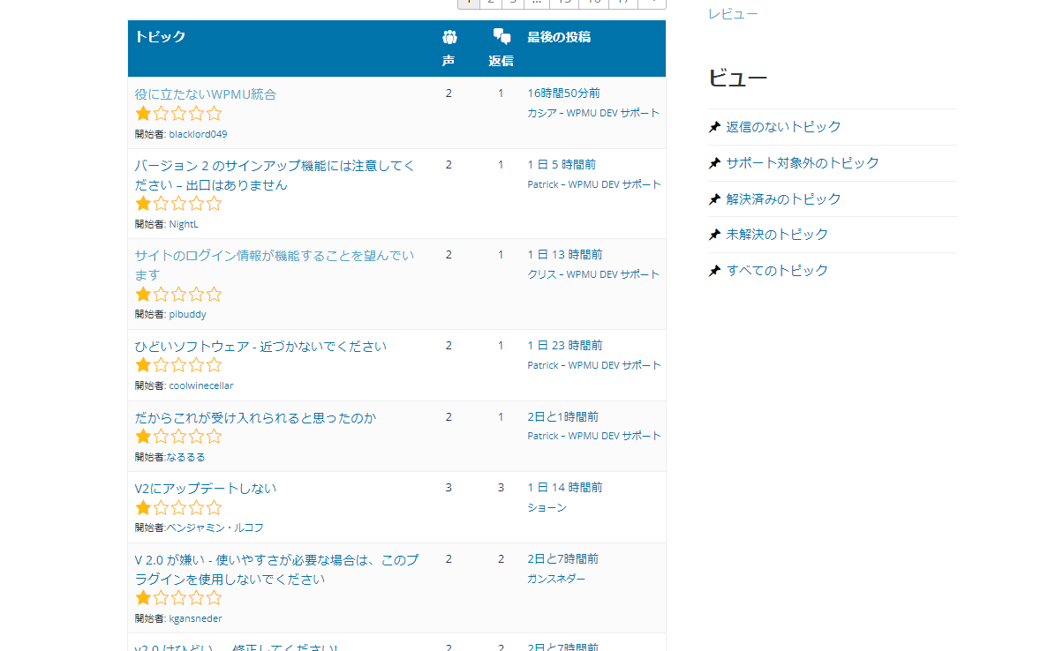Click the トピック column header
1041x651 pixels.
[160, 37]
